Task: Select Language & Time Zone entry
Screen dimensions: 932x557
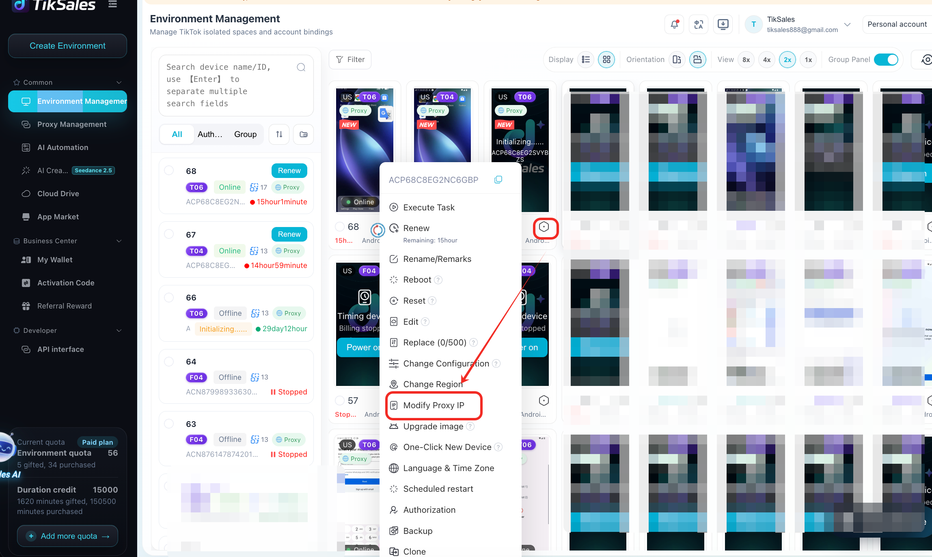Action: pyautogui.click(x=451, y=468)
